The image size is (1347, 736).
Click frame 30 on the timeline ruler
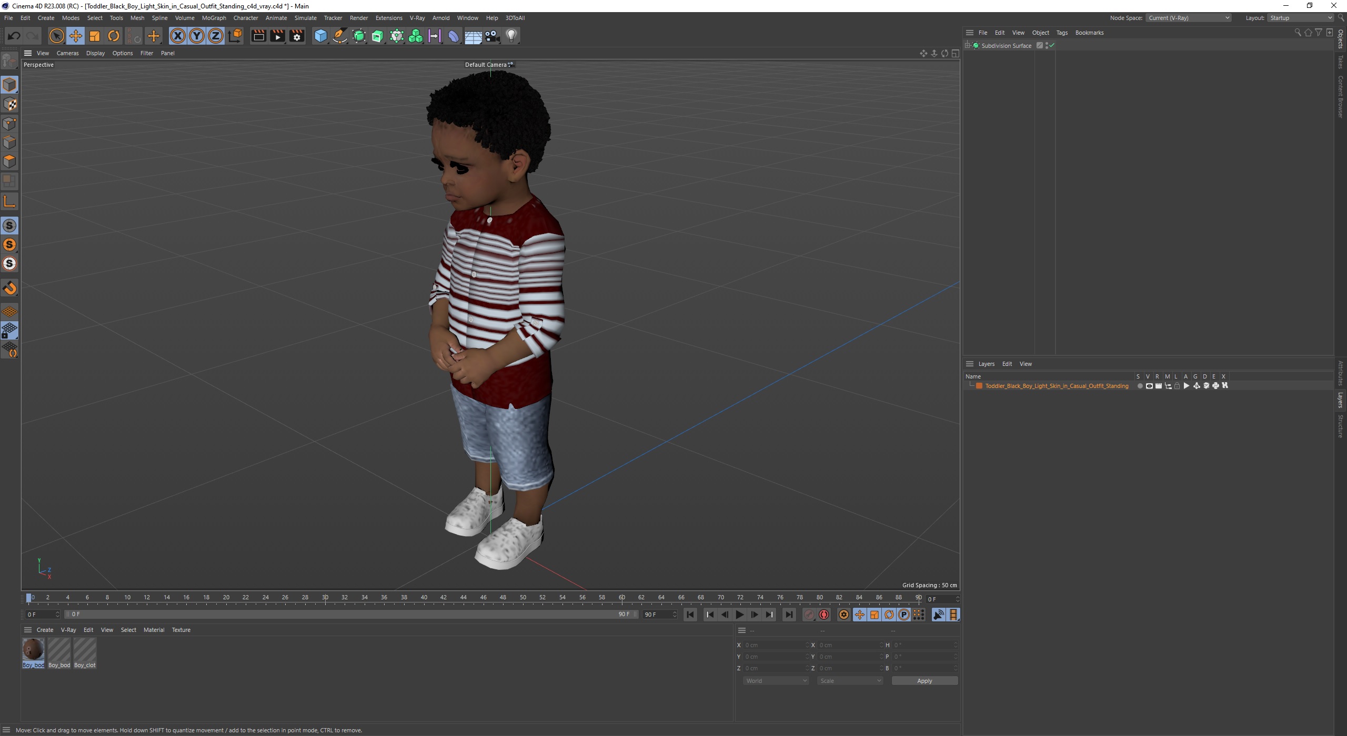(x=325, y=598)
